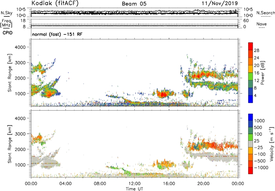The image size is (275, 191).
Task: Click the 'Freq. [MHz]' axis label
Action: click(x=6, y=23)
